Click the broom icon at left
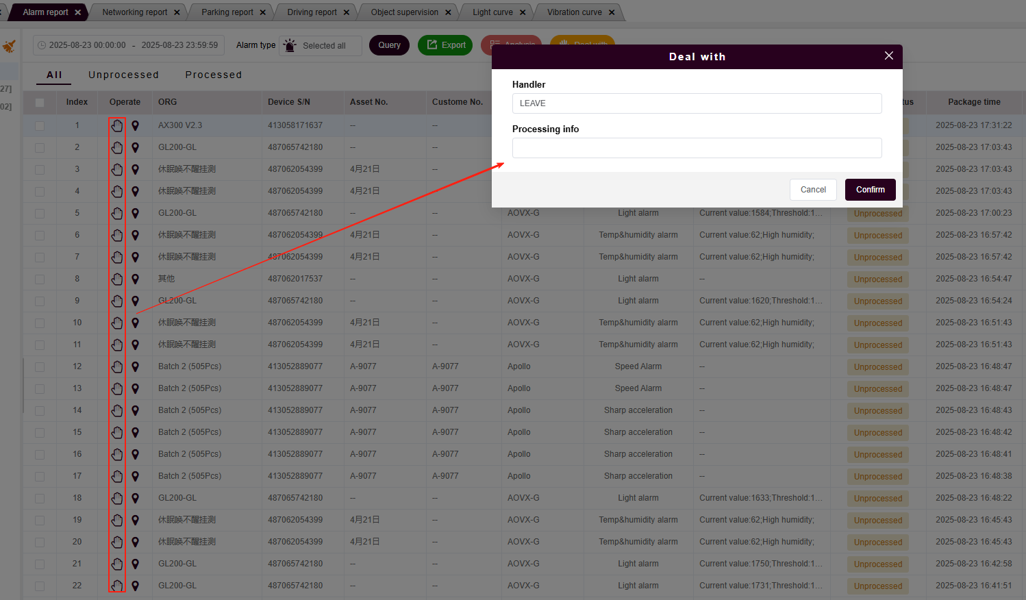Viewport: 1026px width, 600px height. [9, 46]
